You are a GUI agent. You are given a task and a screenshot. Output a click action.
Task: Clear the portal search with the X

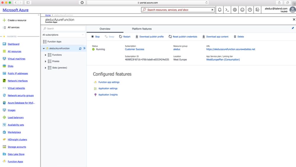212,10
